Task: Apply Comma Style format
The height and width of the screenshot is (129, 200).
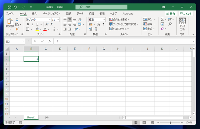Action: (x=103, y=24)
